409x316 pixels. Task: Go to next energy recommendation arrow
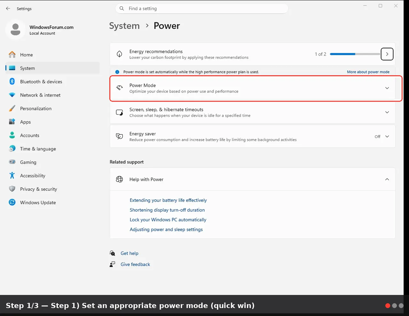click(387, 54)
